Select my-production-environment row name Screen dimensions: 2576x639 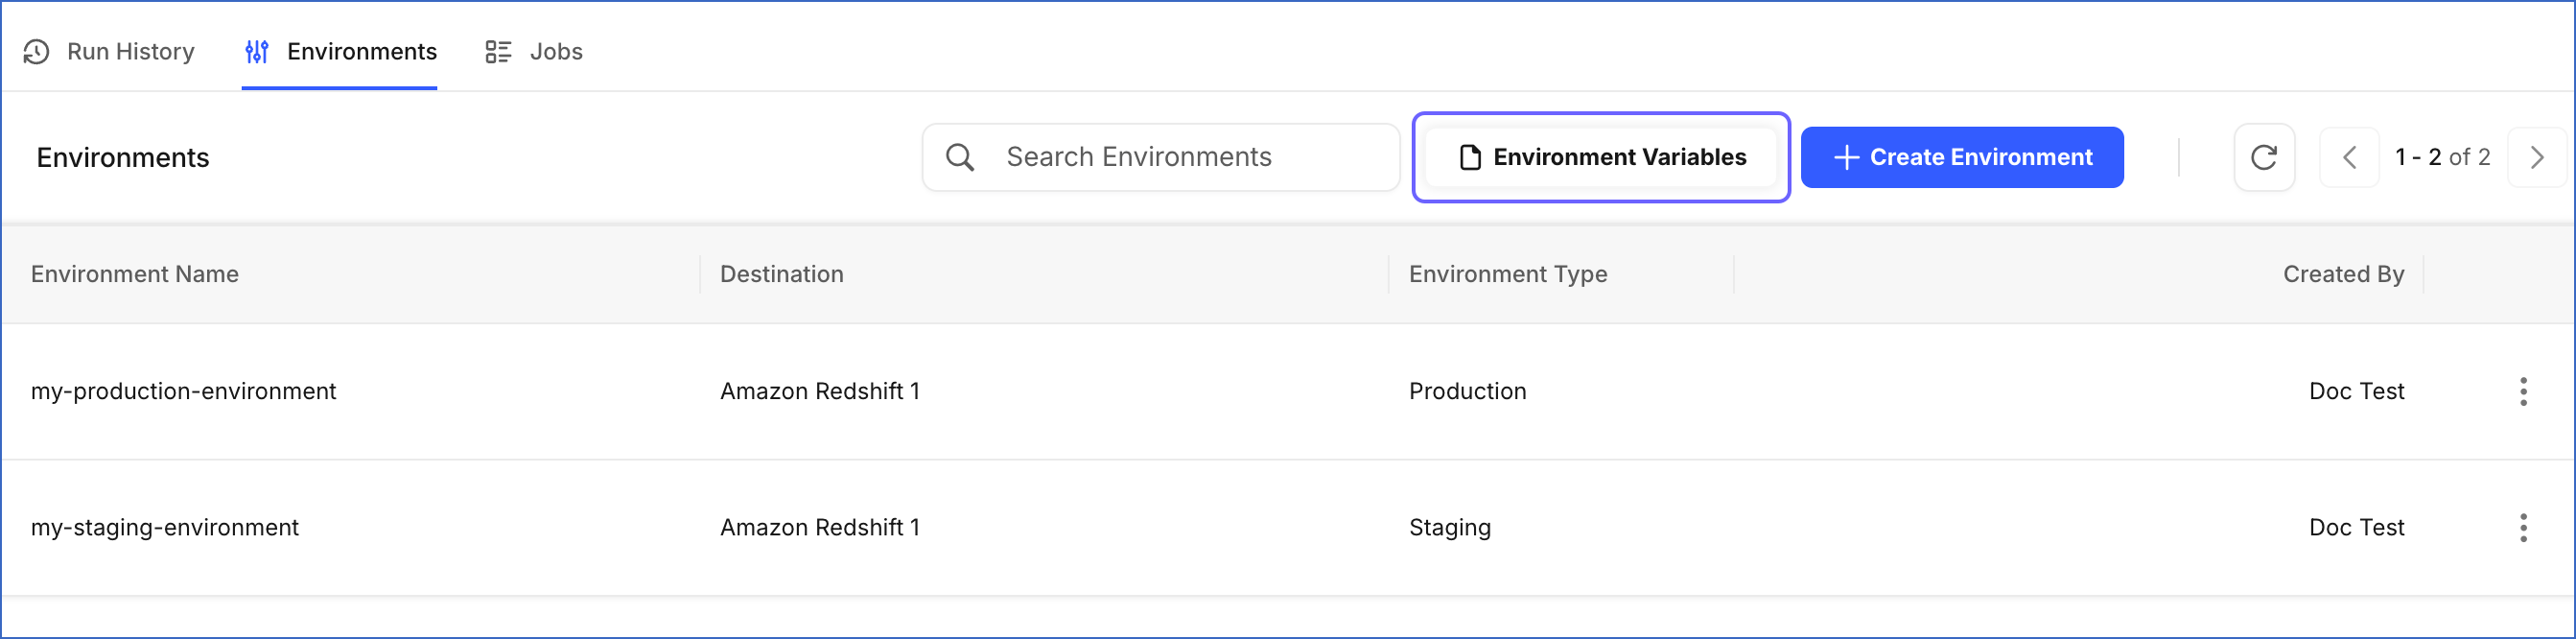pyautogui.click(x=184, y=392)
